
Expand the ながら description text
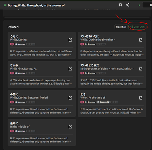[41, 82]
